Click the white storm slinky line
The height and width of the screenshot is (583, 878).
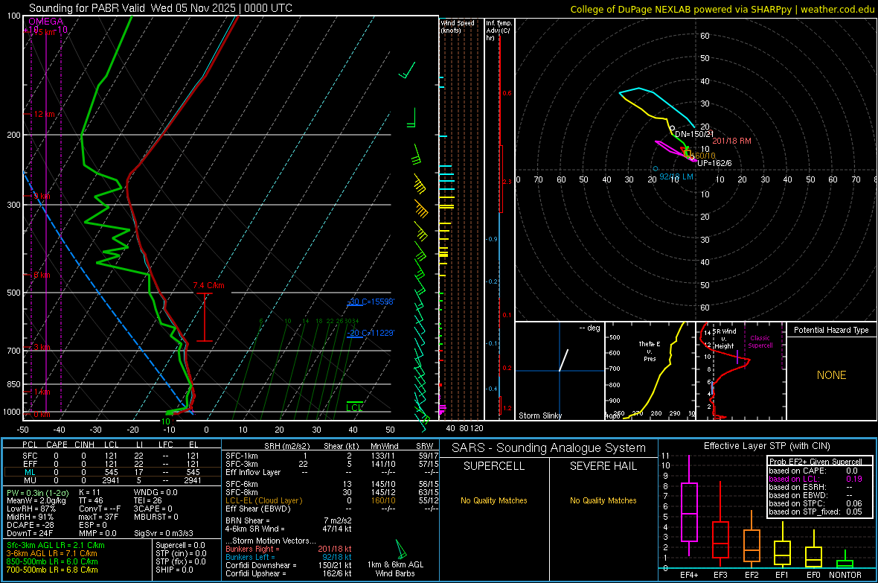point(564,360)
